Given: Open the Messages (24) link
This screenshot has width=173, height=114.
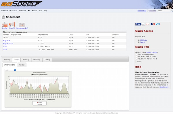Looking at the screenshot, I should [22, 28].
